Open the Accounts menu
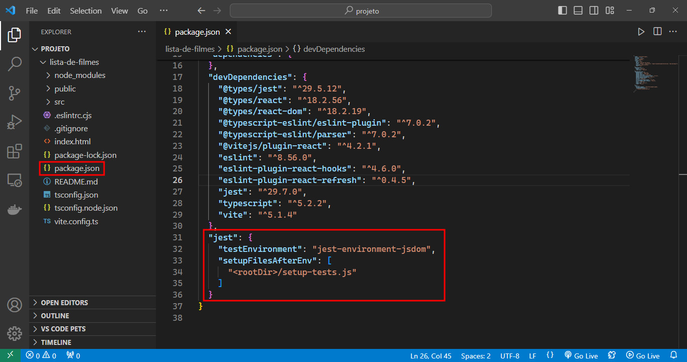This screenshot has width=687, height=362. (x=15, y=305)
